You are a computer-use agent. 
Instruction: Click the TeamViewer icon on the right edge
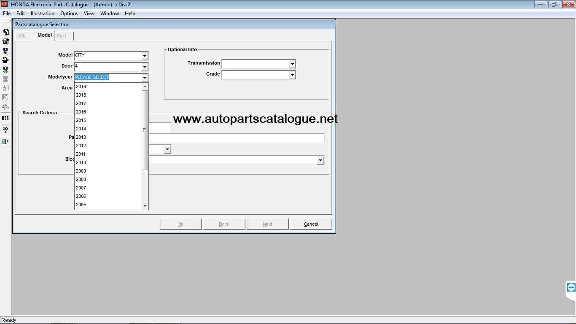(x=571, y=288)
